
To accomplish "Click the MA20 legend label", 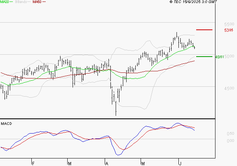I will 5,2.
